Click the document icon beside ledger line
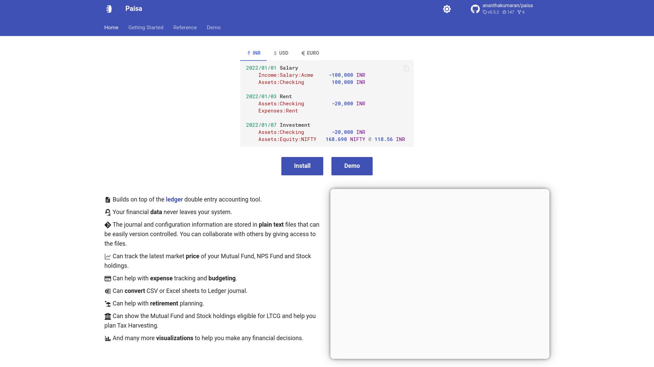This screenshot has height=367, width=654. [108, 200]
